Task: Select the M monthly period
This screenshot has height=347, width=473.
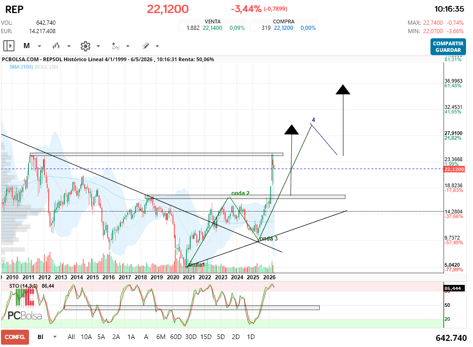Action: click(x=27, y=46)
